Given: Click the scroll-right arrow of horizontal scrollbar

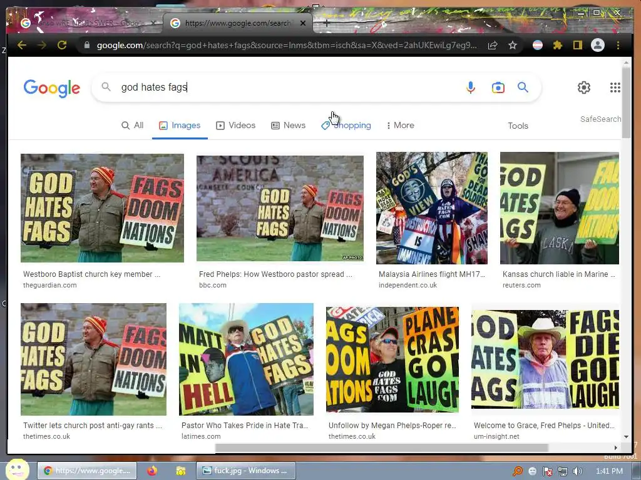Looking at the screenshot, I should click(616, 447).
